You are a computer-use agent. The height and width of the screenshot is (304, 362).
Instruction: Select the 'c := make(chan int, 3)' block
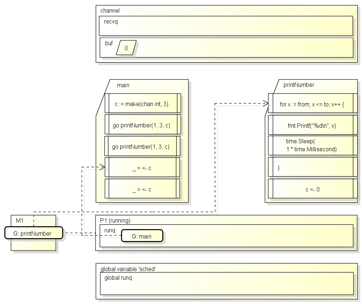coord(143,103)
